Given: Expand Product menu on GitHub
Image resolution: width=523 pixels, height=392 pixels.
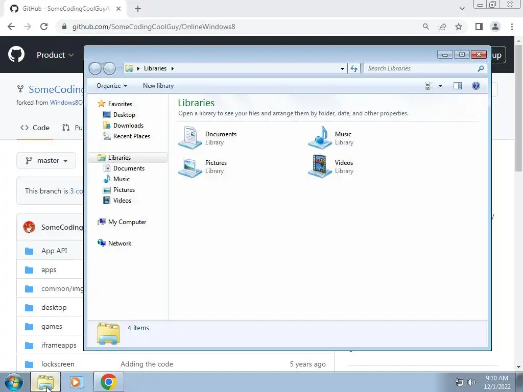Looking at the screenshot, I should pyautogui.click(x=55, y=55).
